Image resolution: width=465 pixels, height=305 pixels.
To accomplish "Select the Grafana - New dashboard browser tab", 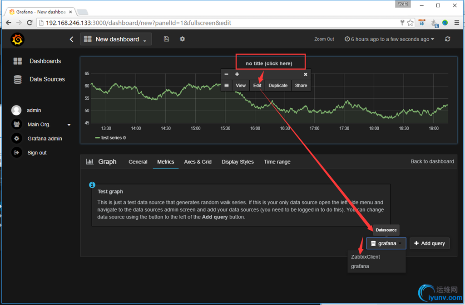I will (x=40, y=12).
